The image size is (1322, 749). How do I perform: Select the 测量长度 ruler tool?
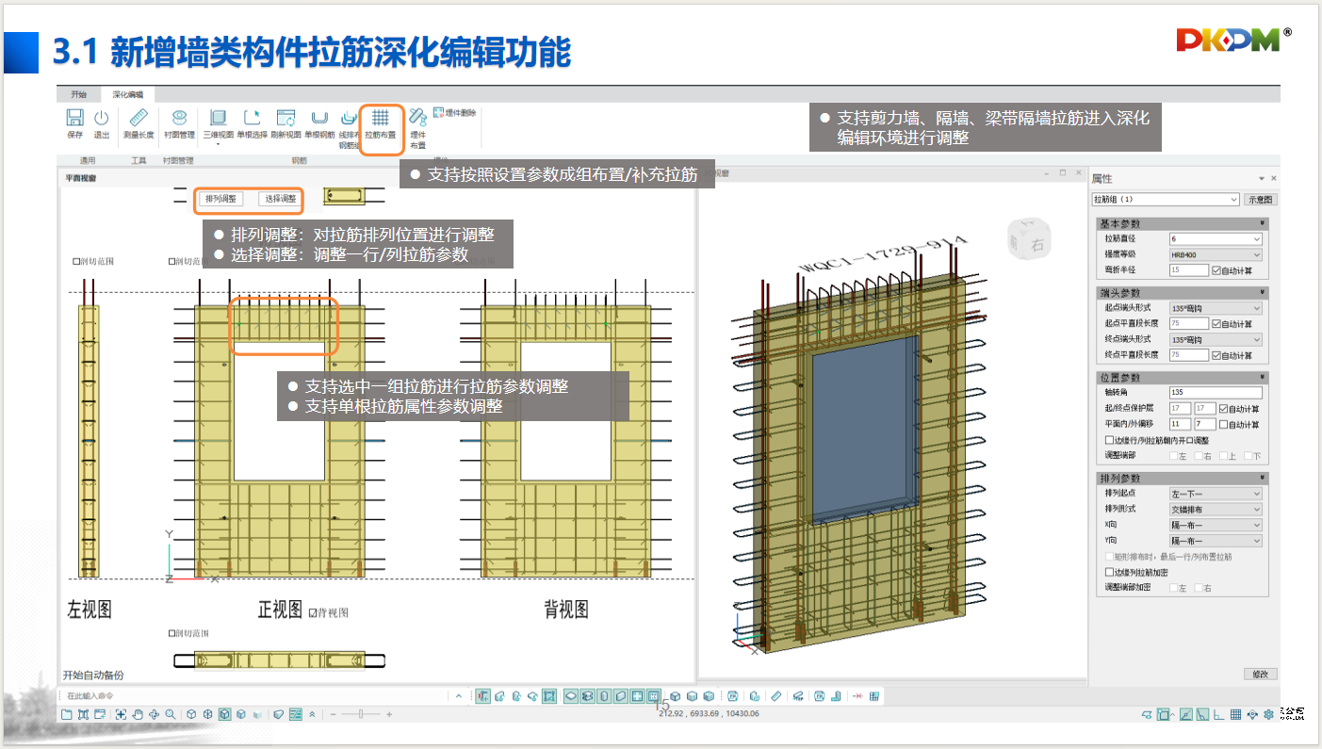[x=139, y=119]
